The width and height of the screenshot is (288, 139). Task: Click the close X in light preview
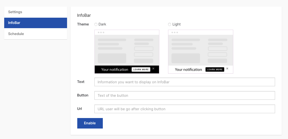coord(227,69)
